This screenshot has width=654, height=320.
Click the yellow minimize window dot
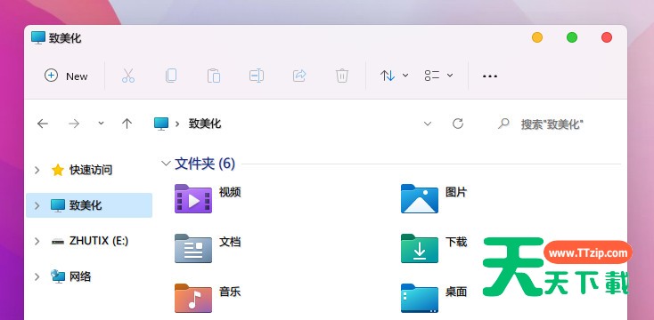[537, 37]
